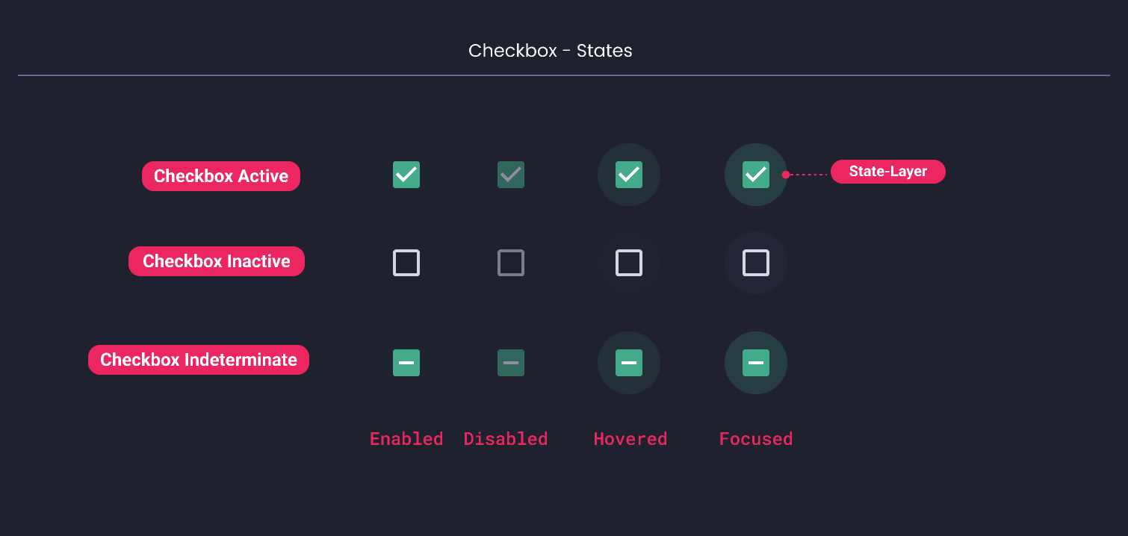
Task: Click the Enabled column heading
Action: pos(406,439)
